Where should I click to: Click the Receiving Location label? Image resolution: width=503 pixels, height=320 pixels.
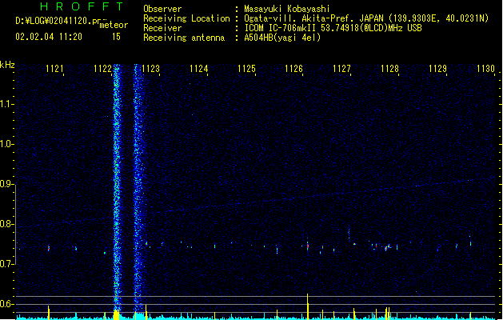(186, 18)
